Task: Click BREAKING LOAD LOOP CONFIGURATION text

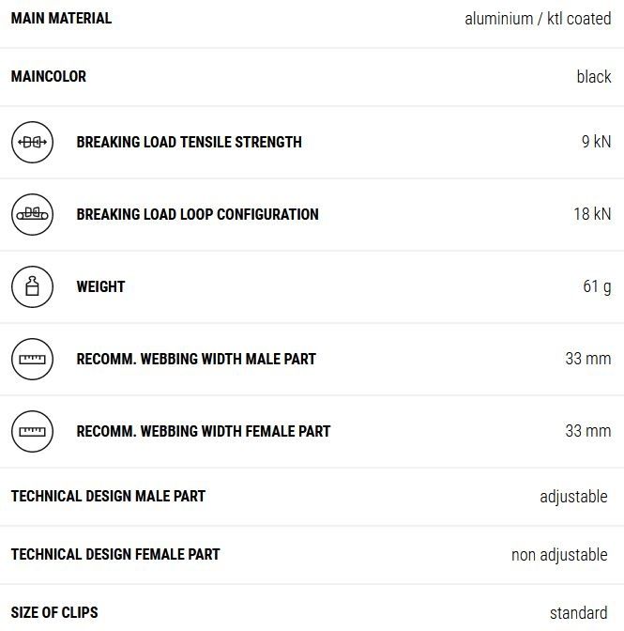Action: coord(197,215)
